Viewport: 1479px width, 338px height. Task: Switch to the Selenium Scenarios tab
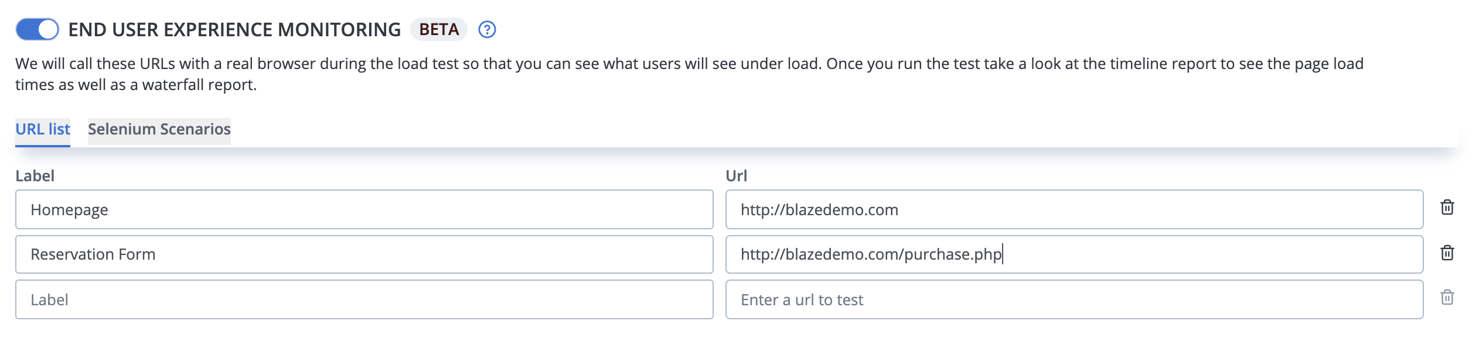click(159, 129)
